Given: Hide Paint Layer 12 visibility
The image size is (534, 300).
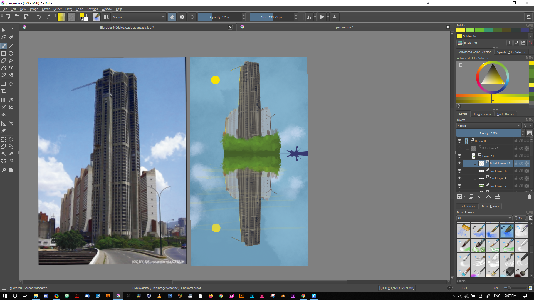Looking at the screenshot, I should click(x=459, y=171).
